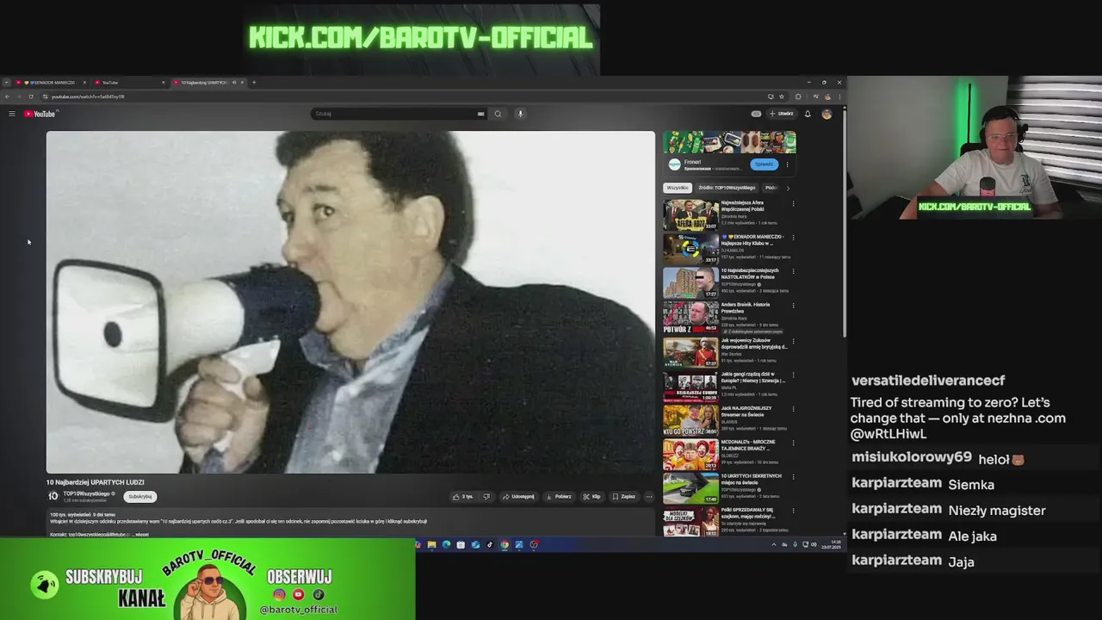Like the video, 3 tys. thumbs up
The image size is (1102, 620).
(462, 496)
